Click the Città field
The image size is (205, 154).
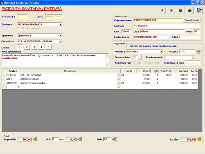tap(162, 32)
